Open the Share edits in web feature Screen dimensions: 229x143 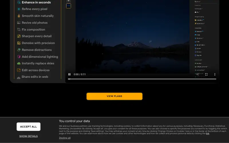33,77
